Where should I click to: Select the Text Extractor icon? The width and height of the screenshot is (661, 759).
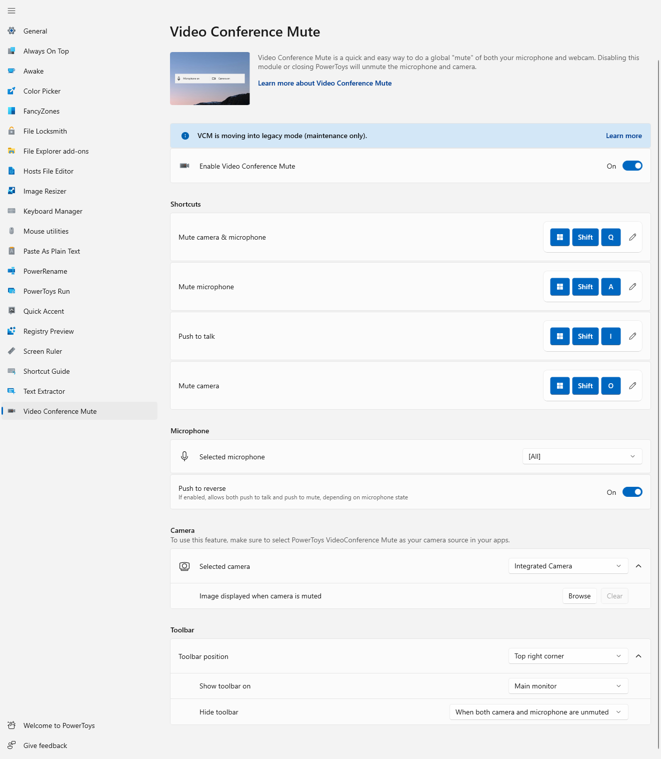[11, 391]
